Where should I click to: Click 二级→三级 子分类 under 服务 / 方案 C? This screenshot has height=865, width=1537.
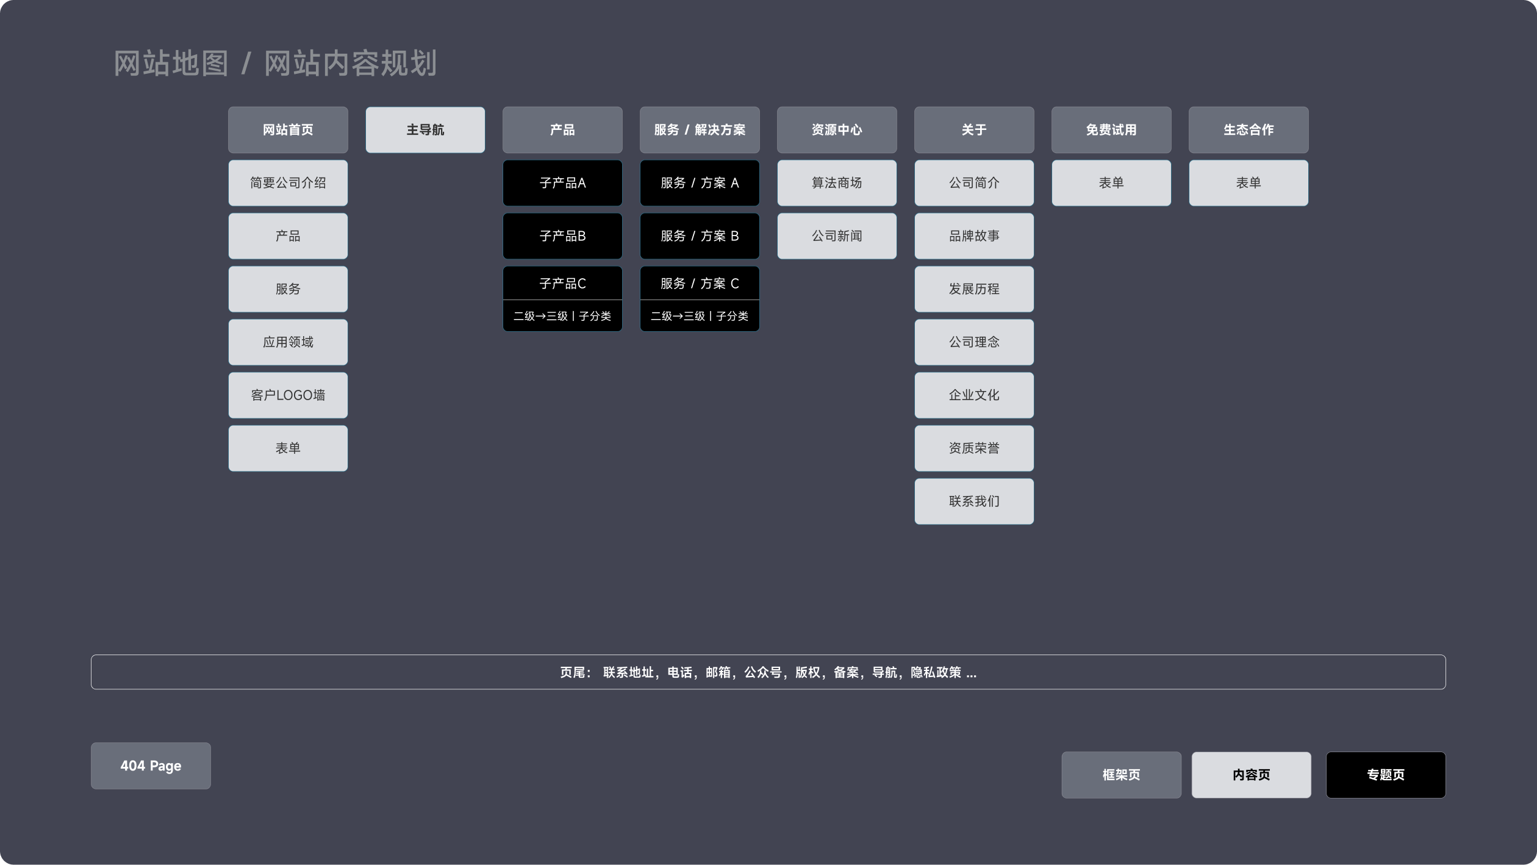700,316
